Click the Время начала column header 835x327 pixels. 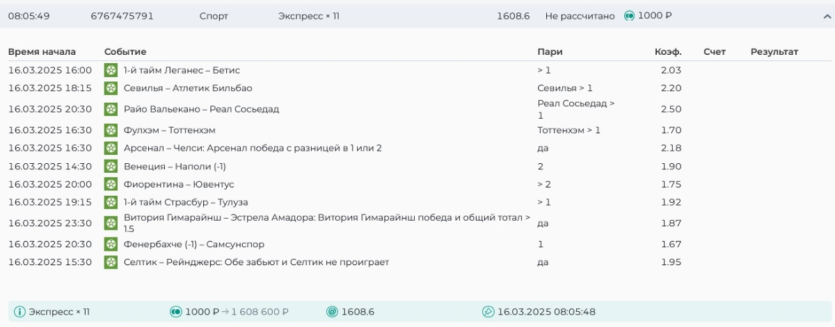coord(42,52)
